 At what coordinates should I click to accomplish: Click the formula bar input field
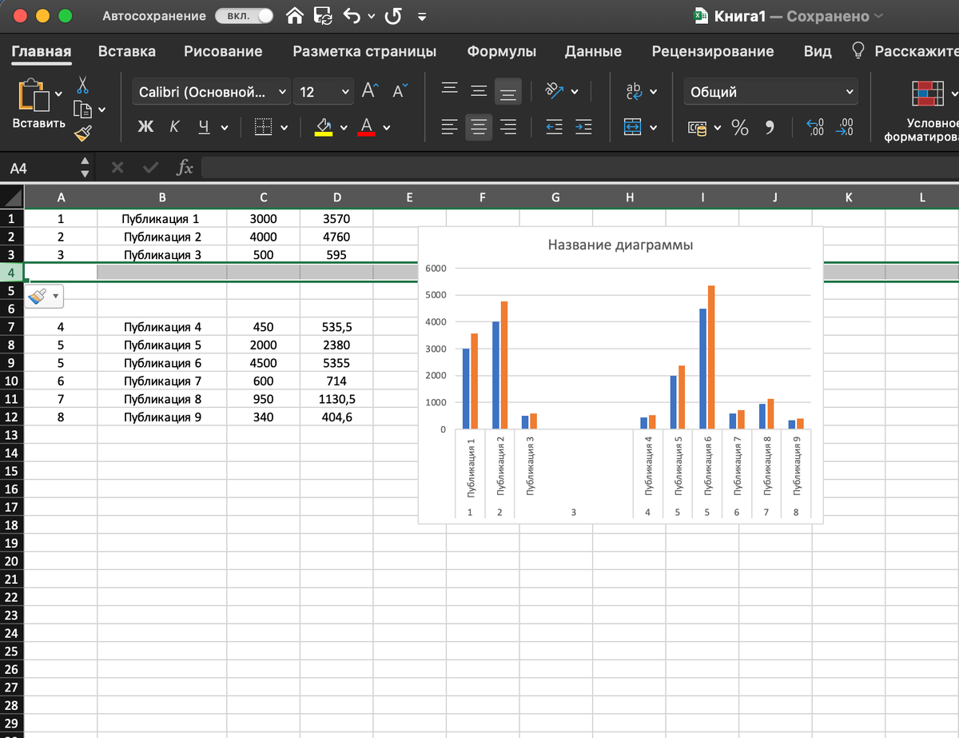coord(579,168)
